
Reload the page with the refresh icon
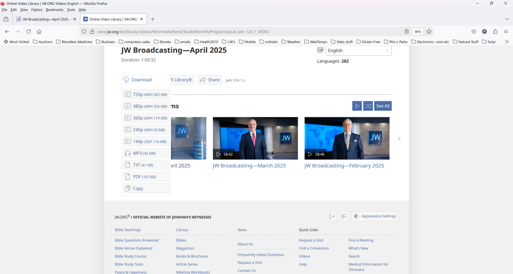click(28, 31)
